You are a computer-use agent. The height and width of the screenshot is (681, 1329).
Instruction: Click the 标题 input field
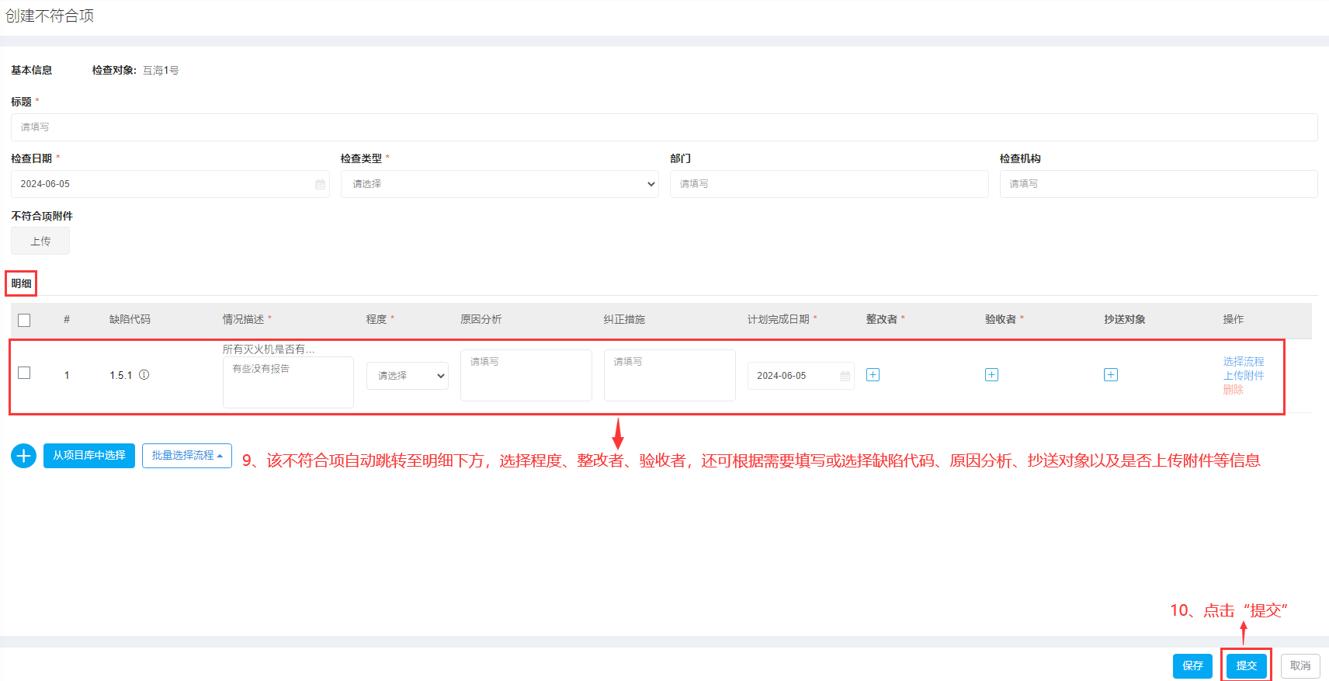pyautogui.click(x=664, y=127)
